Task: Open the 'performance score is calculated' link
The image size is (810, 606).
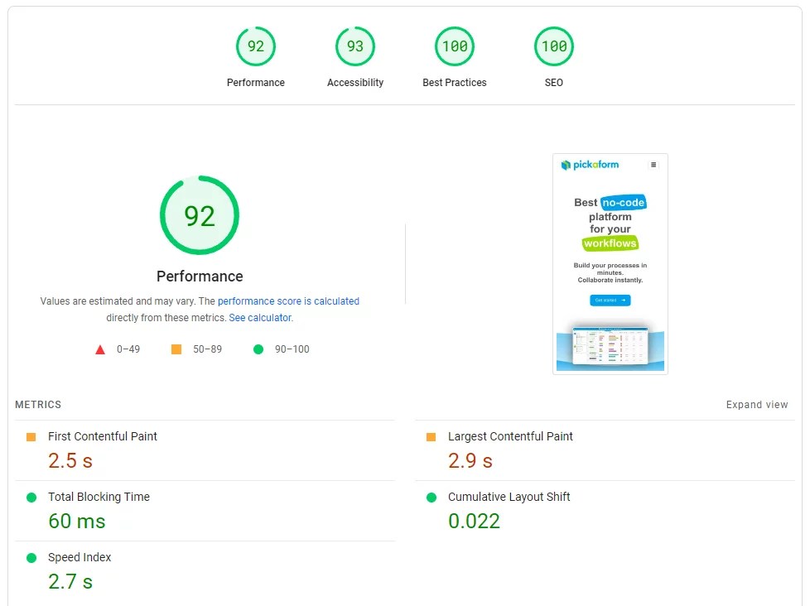Action: [288, 301]
